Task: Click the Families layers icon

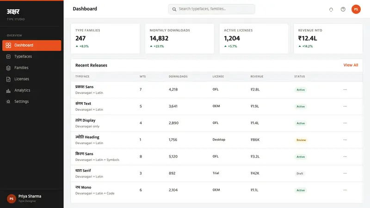Action: point(8,68)
